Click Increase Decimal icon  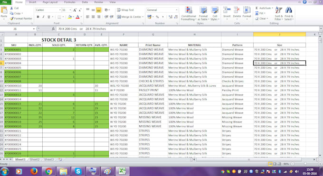click(171, 17)
